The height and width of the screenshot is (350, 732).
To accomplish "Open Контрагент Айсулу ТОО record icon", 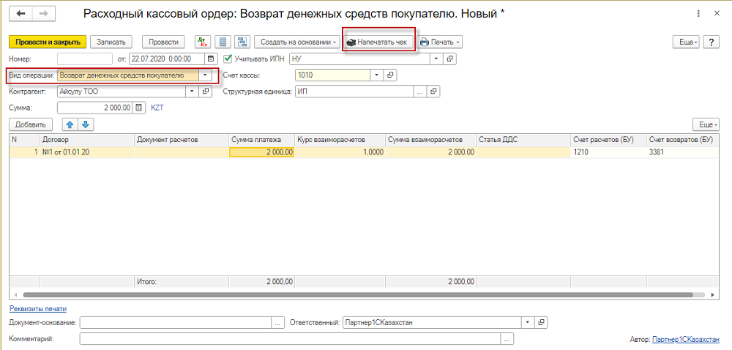I will click(x=206, y=92).
